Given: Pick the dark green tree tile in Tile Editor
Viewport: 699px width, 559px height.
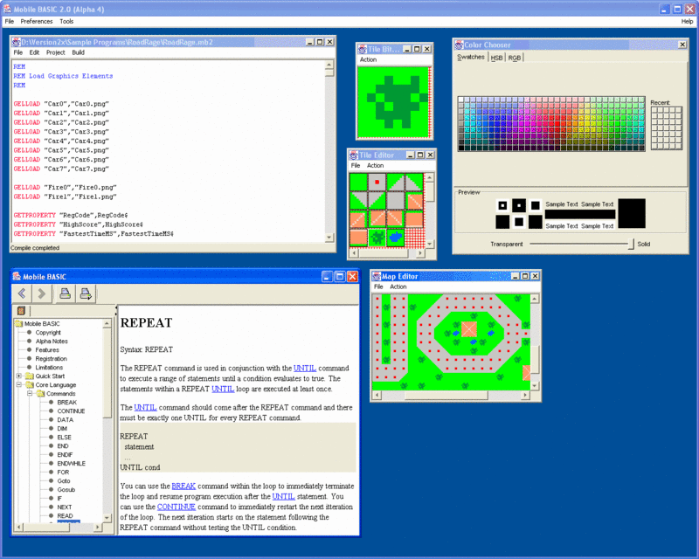Looking at the screenshot, I should [377, 238].
